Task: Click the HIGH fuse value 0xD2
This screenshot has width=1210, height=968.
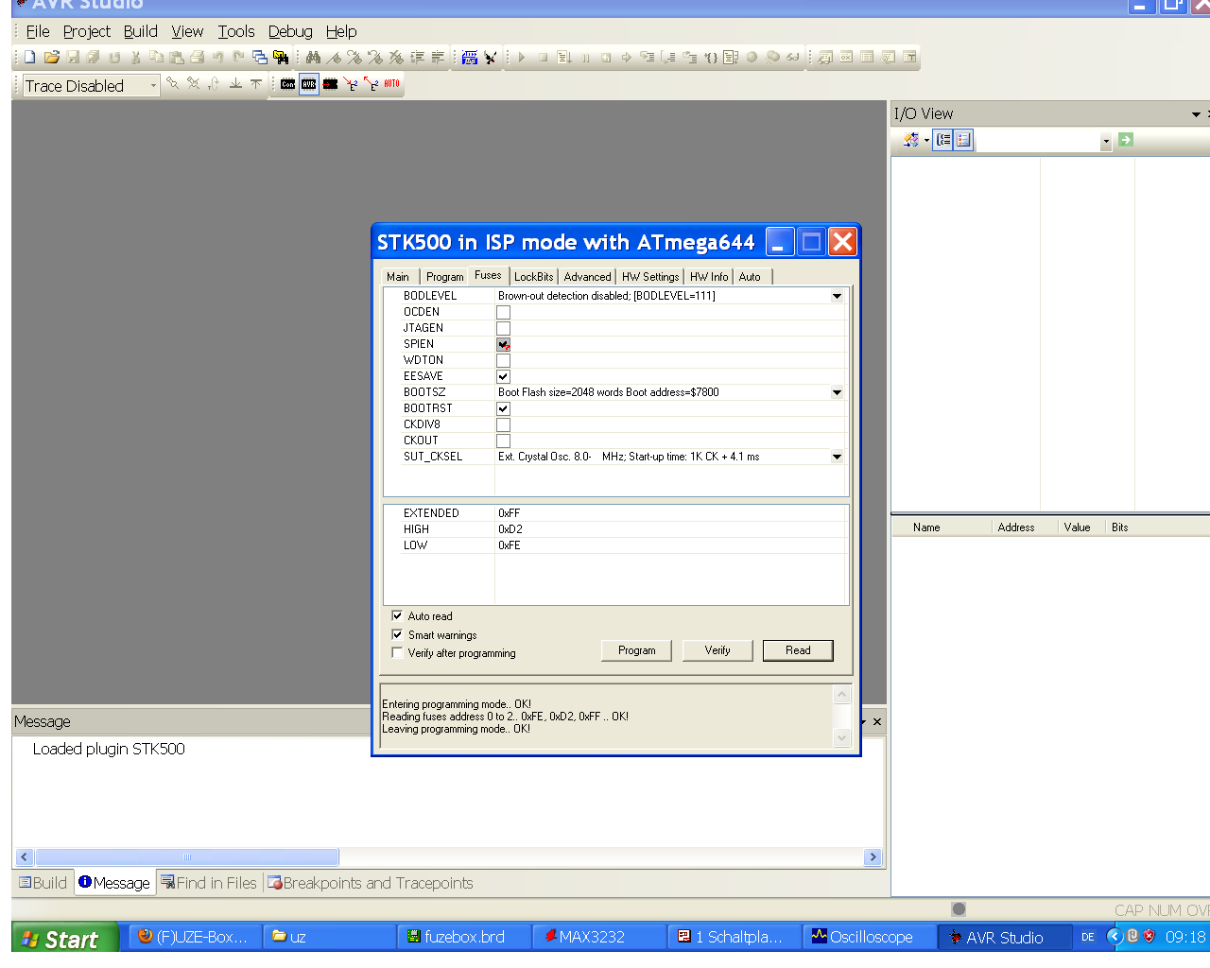Action: coord(510,529)
